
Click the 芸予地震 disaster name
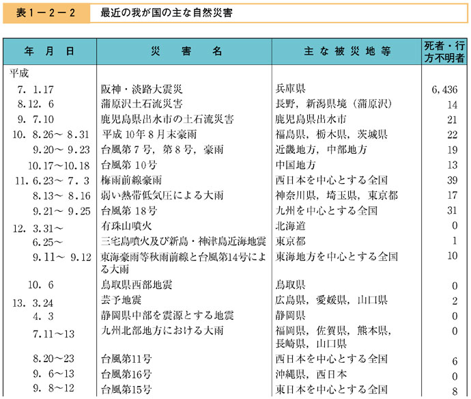[122, 300]
